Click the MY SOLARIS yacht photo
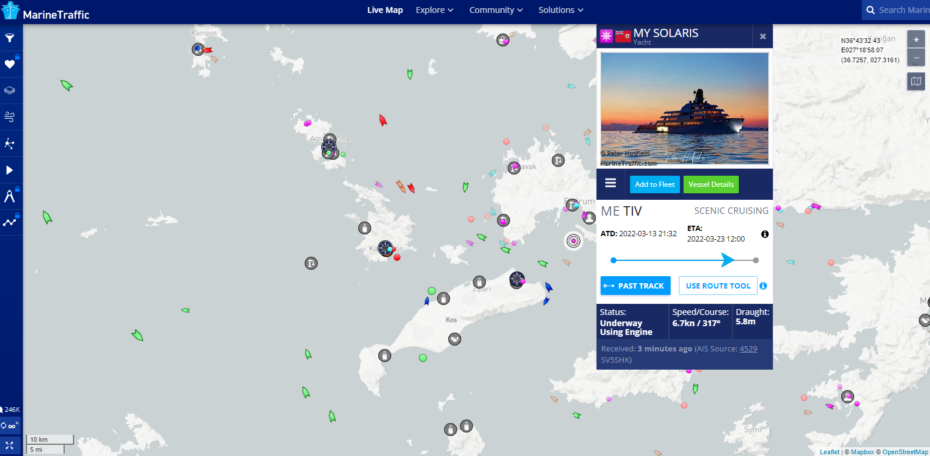Screen dimensions: 930x456 684,109
